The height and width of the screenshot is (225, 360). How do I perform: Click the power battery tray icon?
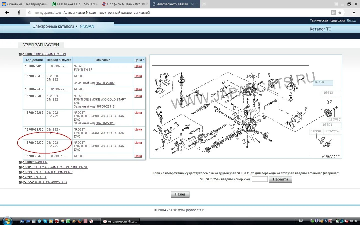[x=337, y=221]
